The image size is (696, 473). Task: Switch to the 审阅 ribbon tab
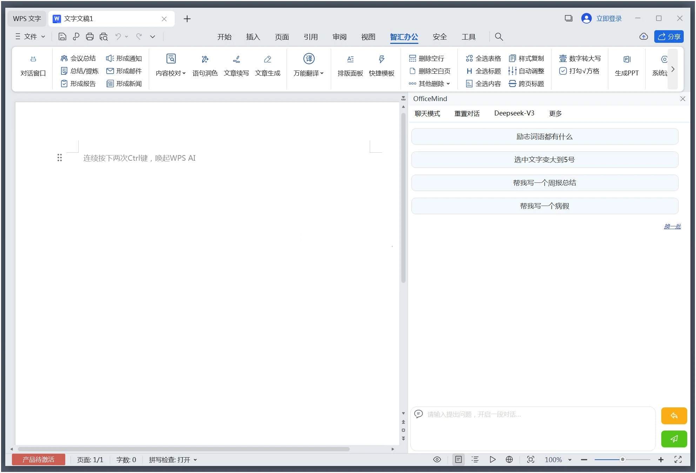tap(339, 36)
